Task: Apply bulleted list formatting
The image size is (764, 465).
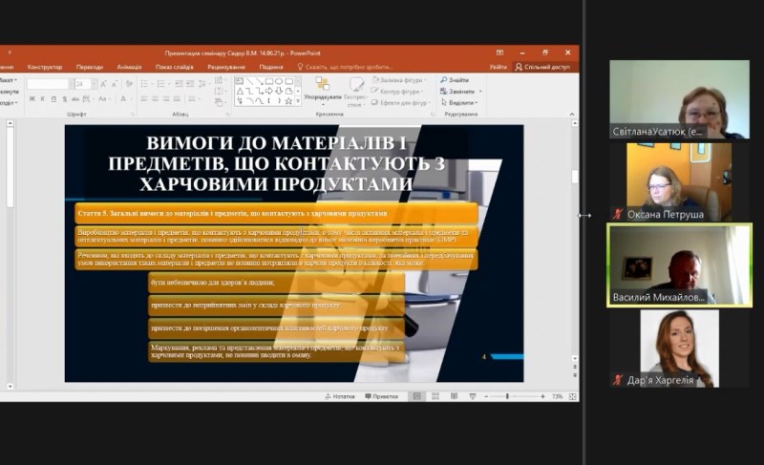Action: point(146,84)
